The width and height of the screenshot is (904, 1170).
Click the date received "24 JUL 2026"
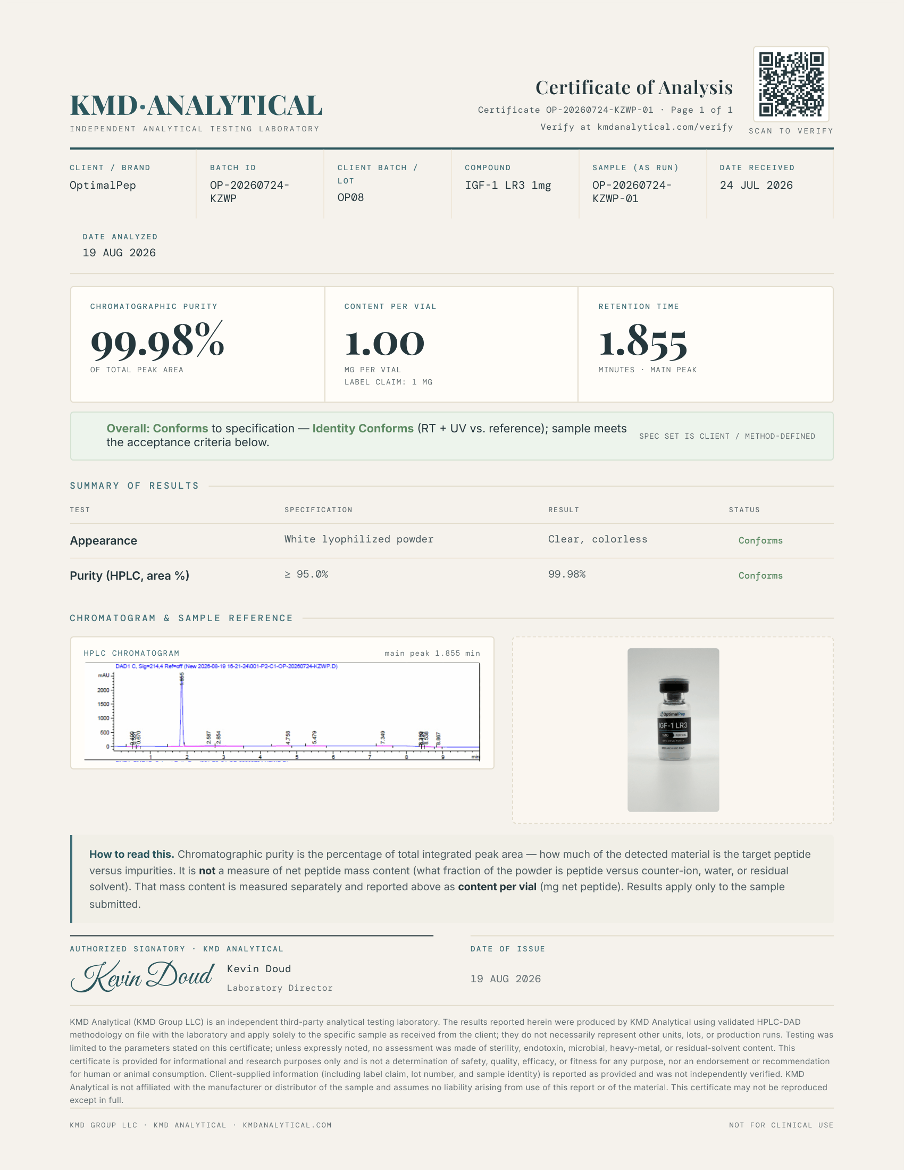(x=756, y=186)
